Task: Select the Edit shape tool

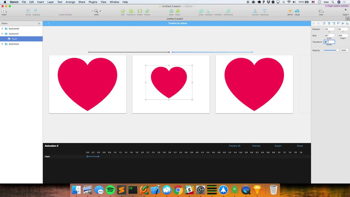Action: (x=123, y=11)
